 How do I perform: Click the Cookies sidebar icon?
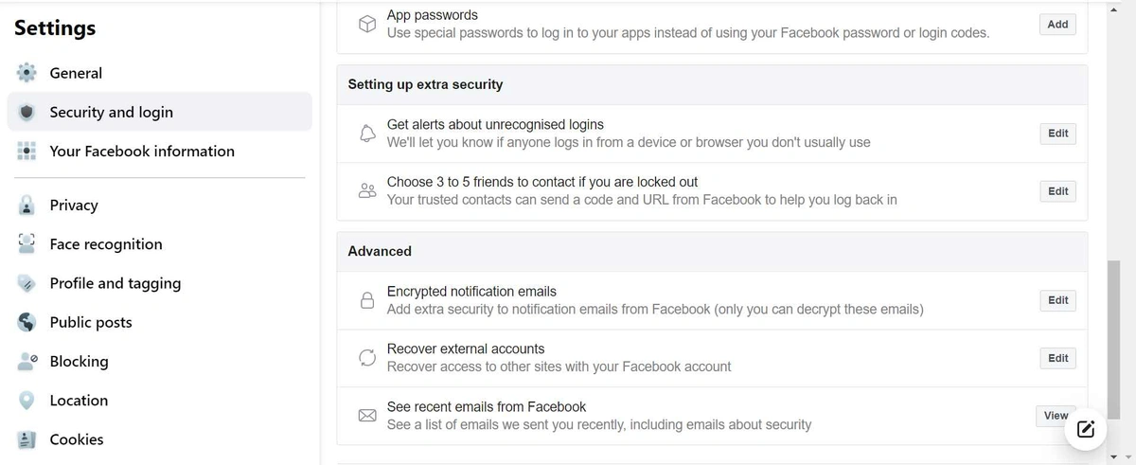pos(27,439)
